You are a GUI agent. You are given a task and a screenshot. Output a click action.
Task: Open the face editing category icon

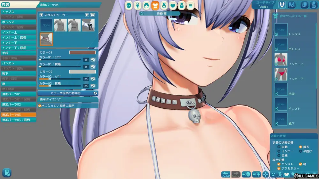pos(129,6)
